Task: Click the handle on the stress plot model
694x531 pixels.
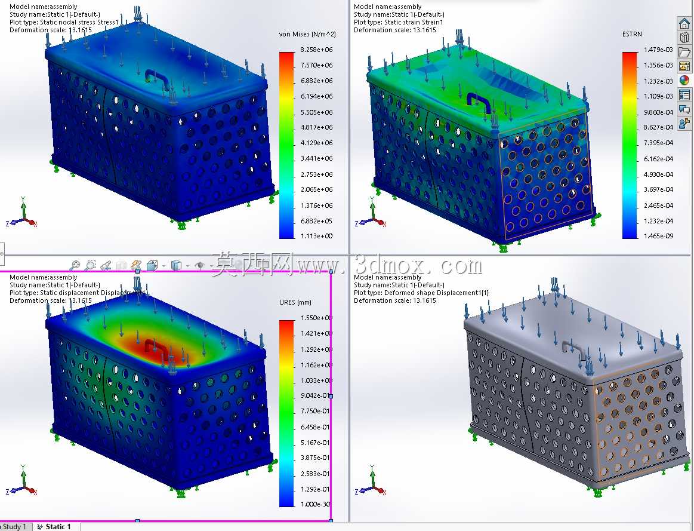Action: tap(158, 78)
